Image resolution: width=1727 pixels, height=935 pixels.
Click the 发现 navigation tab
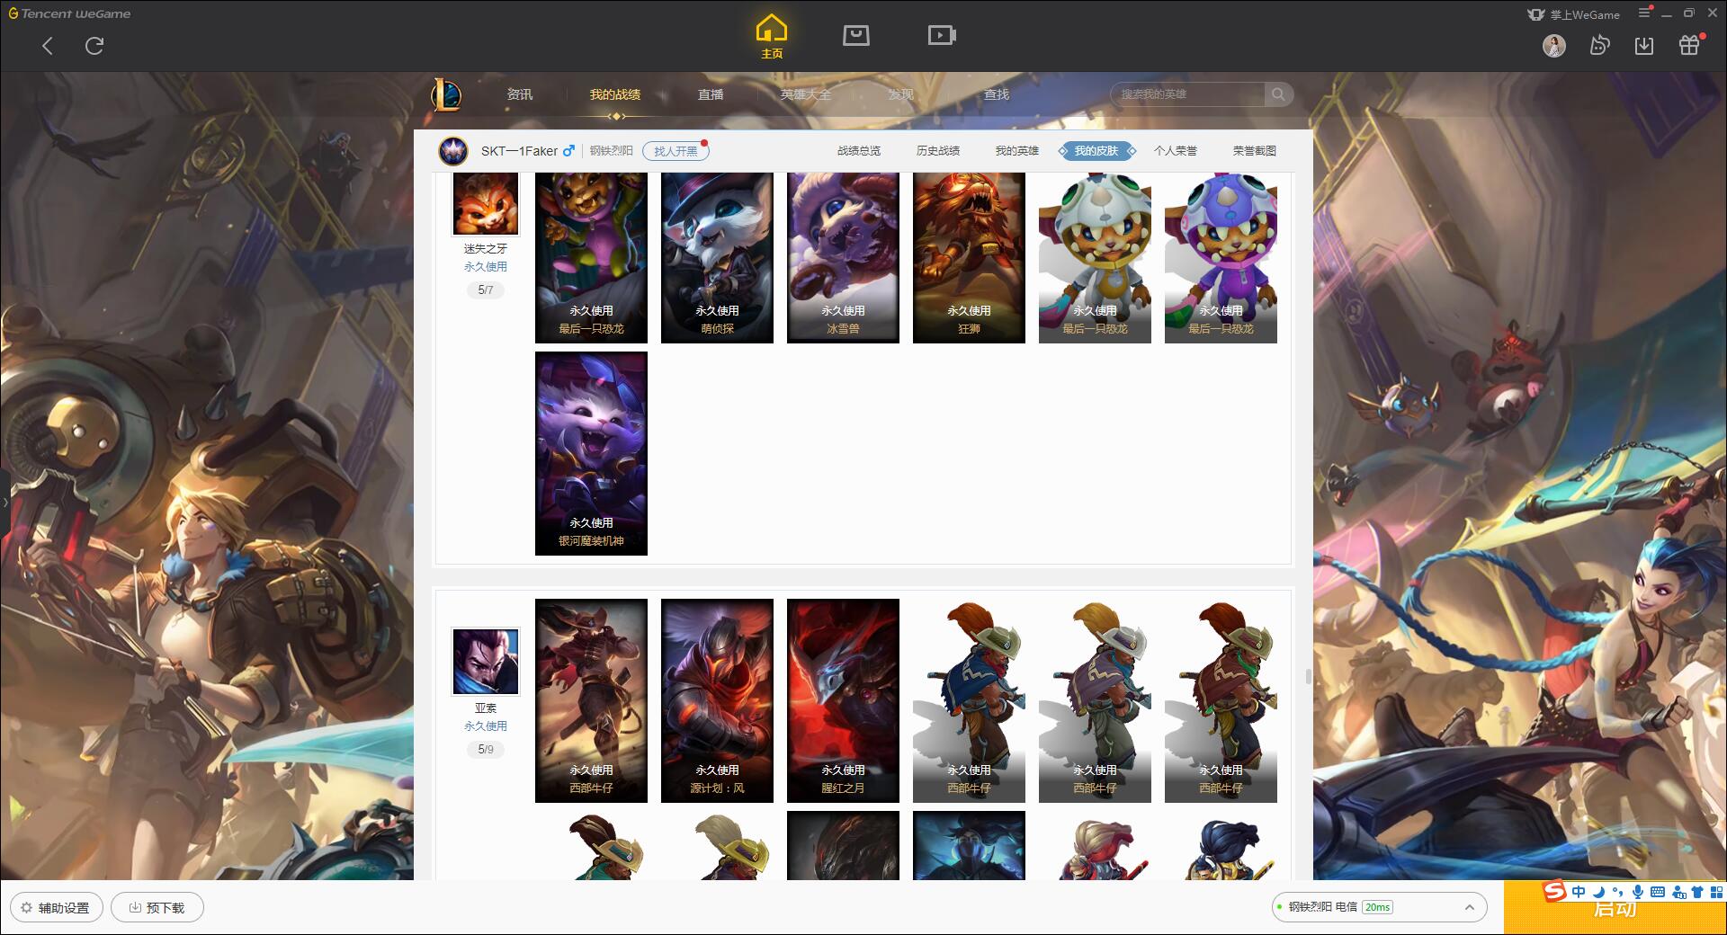click(901, 94)
